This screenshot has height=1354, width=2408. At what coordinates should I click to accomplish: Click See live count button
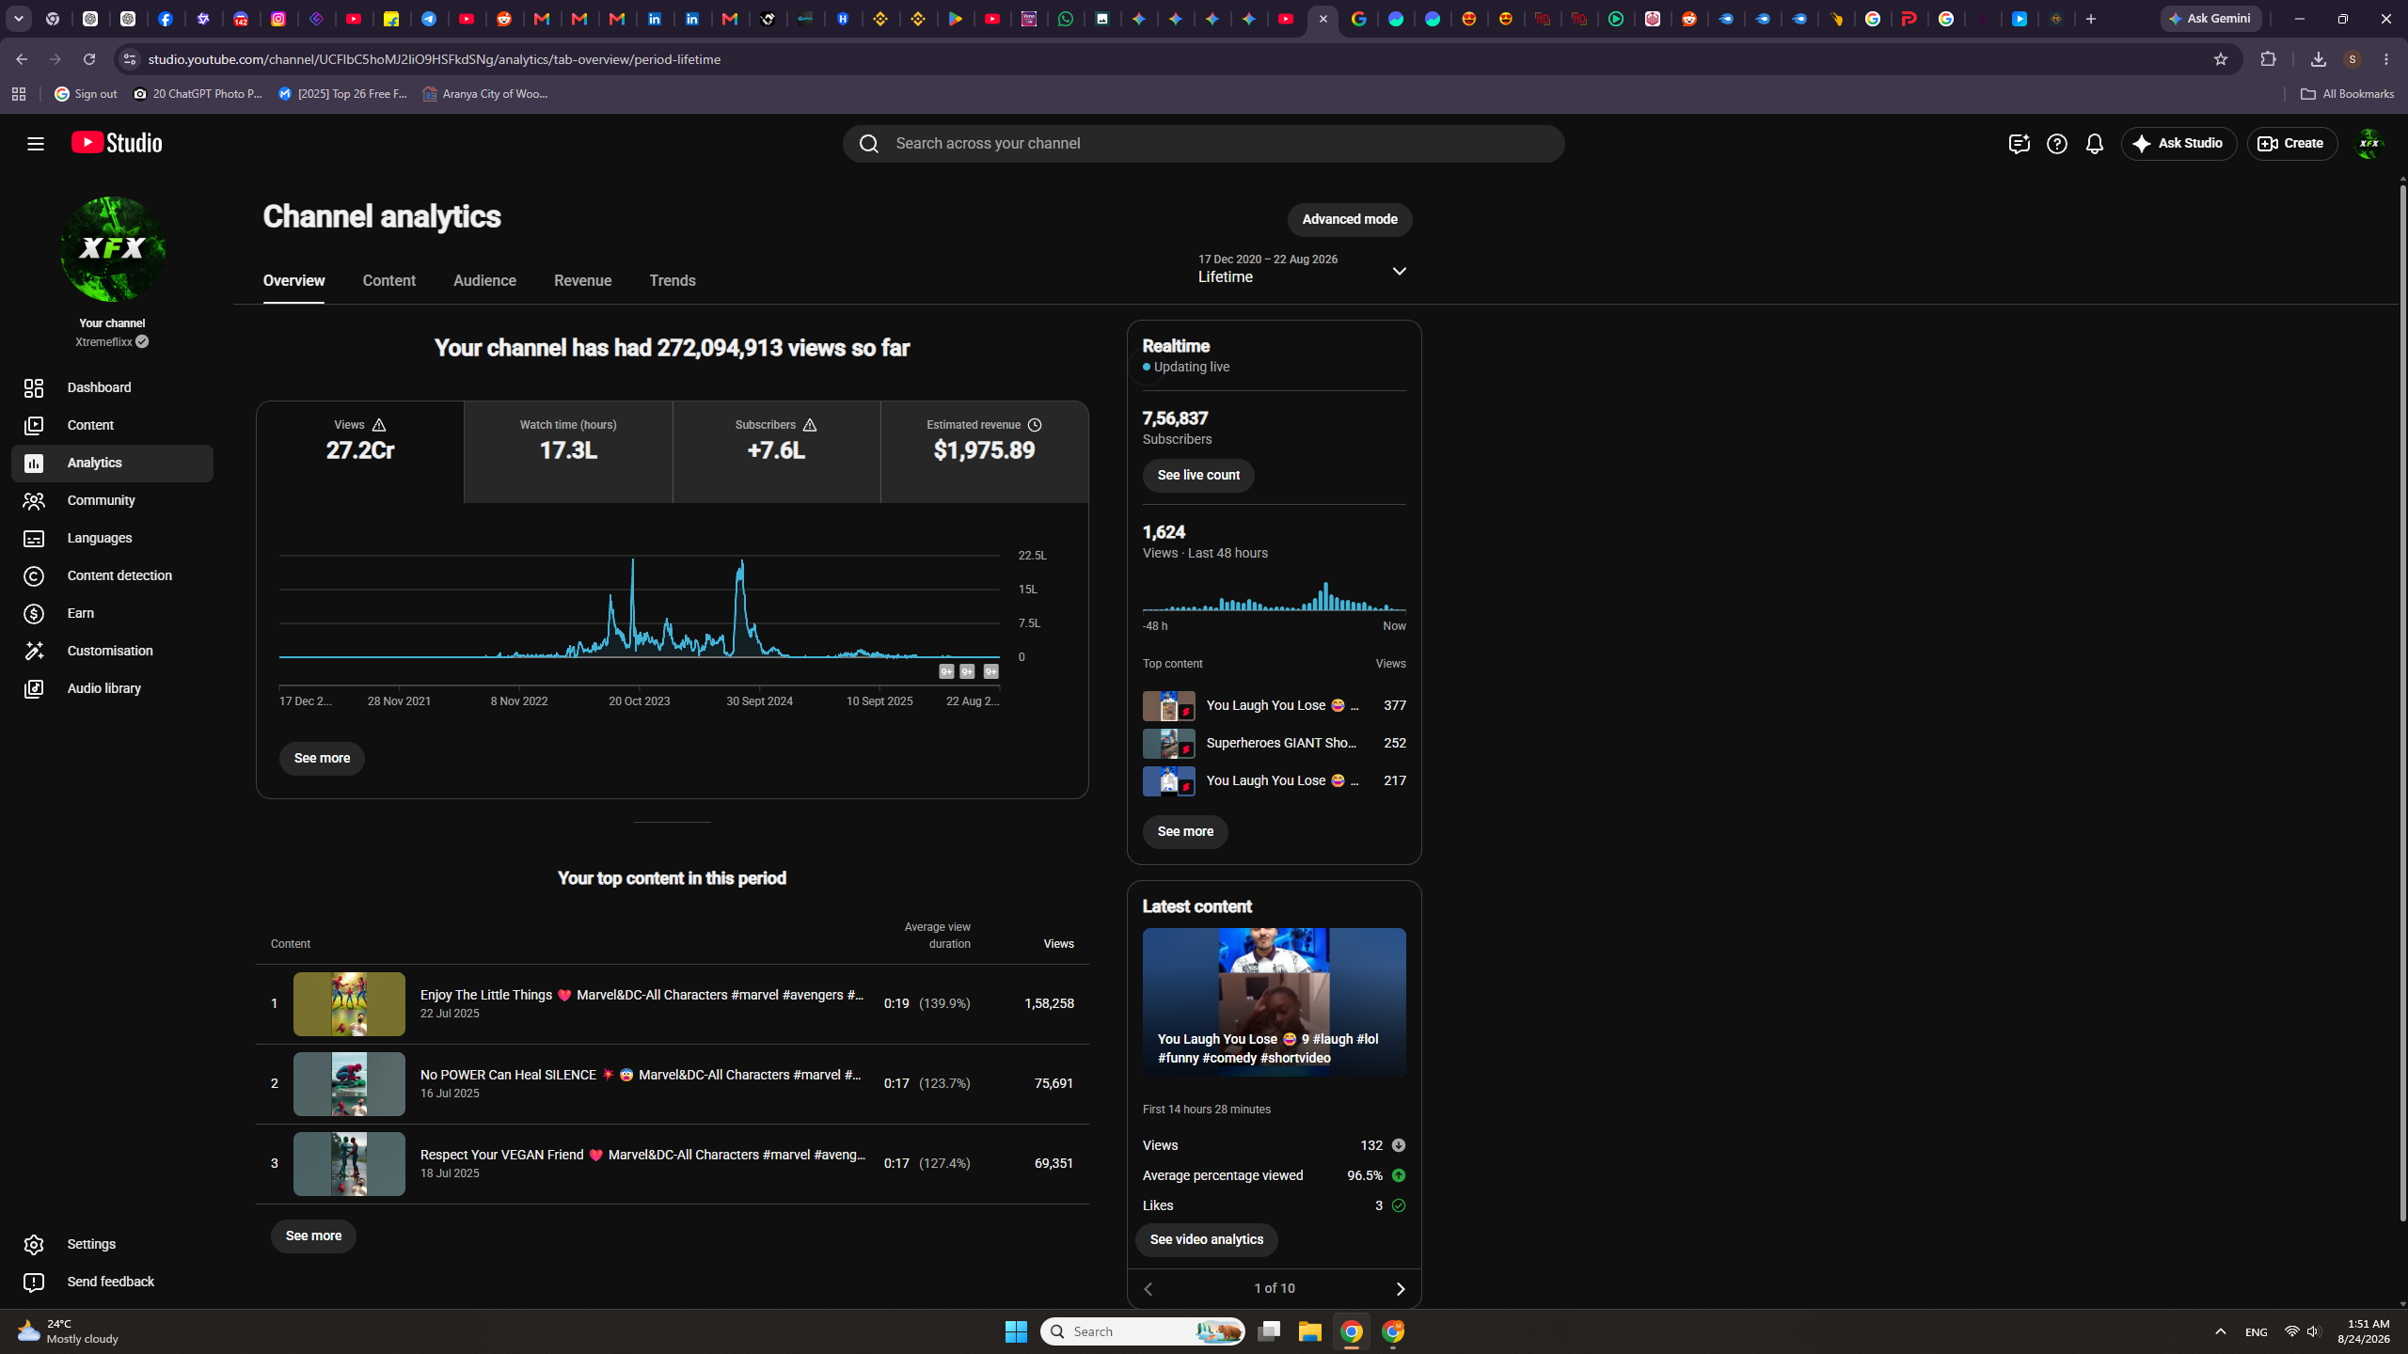click(1198, 476)
